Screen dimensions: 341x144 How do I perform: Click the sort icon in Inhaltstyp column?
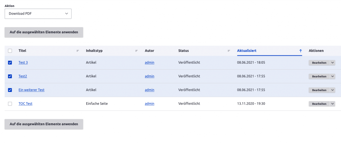click(137, 51)
